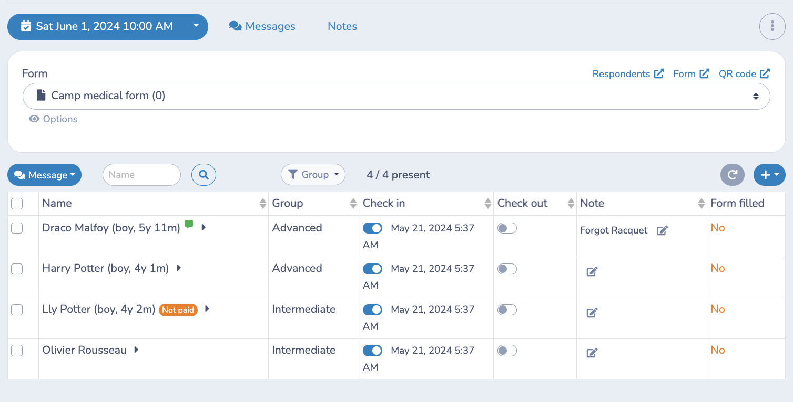This screenshot has width=793, height=402.
Task: Enable check out for Olivier Rousseau
Action: coord(507,351)
